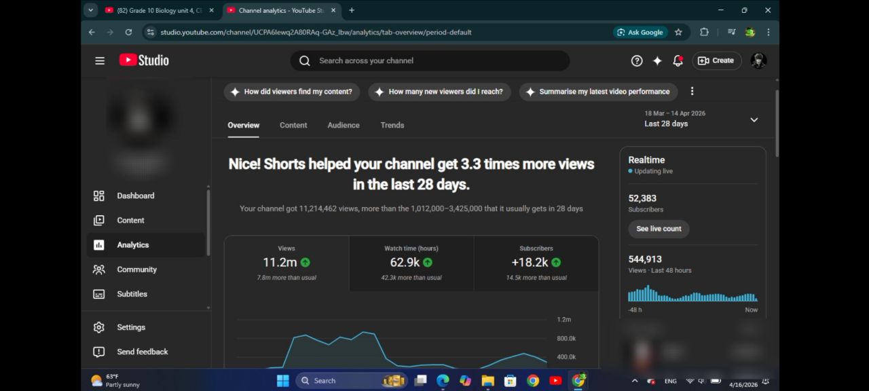Click the Ask Google button

point(639,32)
